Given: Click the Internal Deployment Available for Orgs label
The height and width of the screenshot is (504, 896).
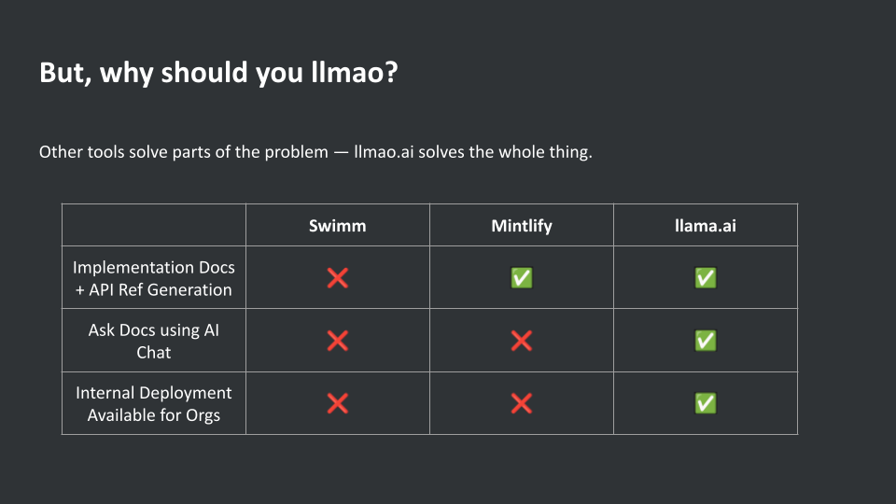Looking at the screenshot, I should coord(154,403).
